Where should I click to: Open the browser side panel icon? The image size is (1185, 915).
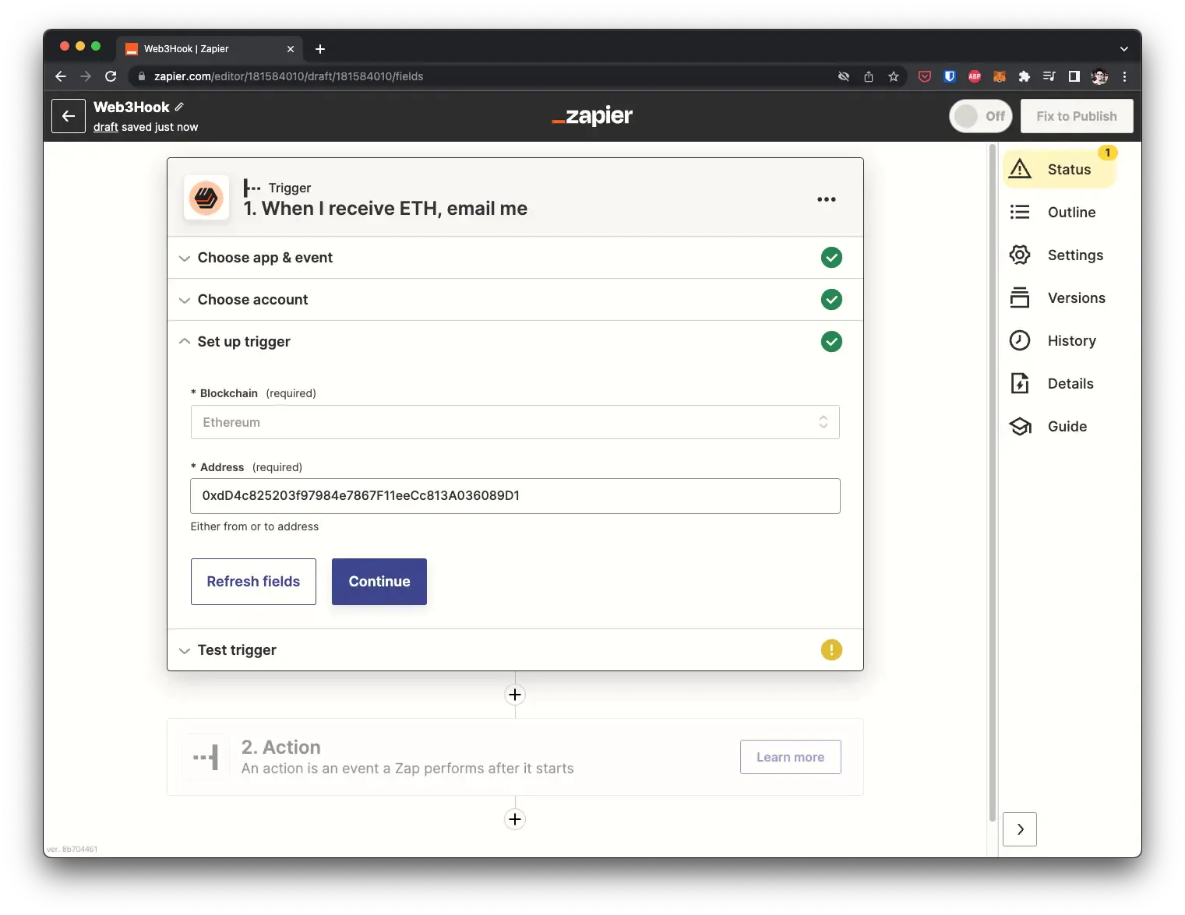click(x=1074, y=76)
